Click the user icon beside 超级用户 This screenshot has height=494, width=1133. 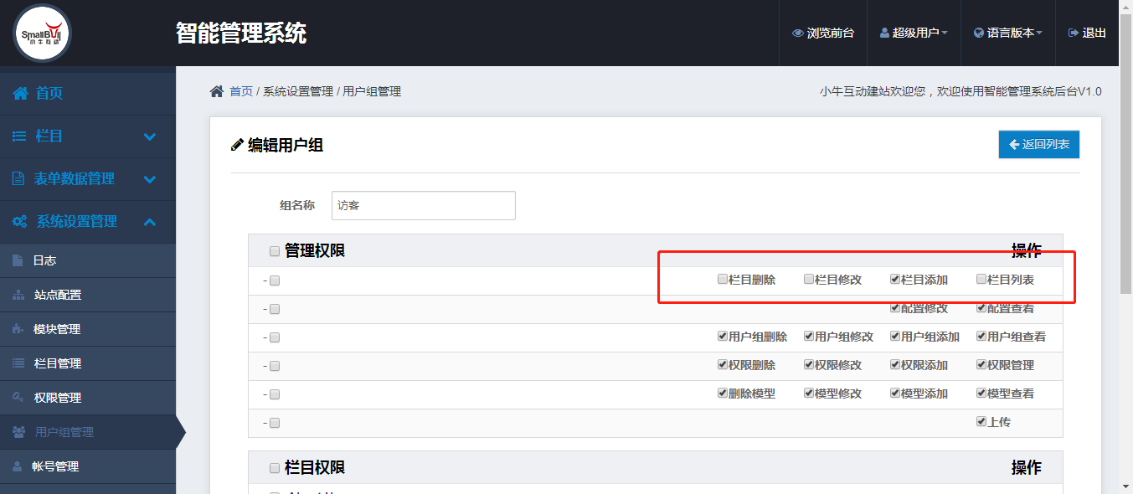(884, 33)
